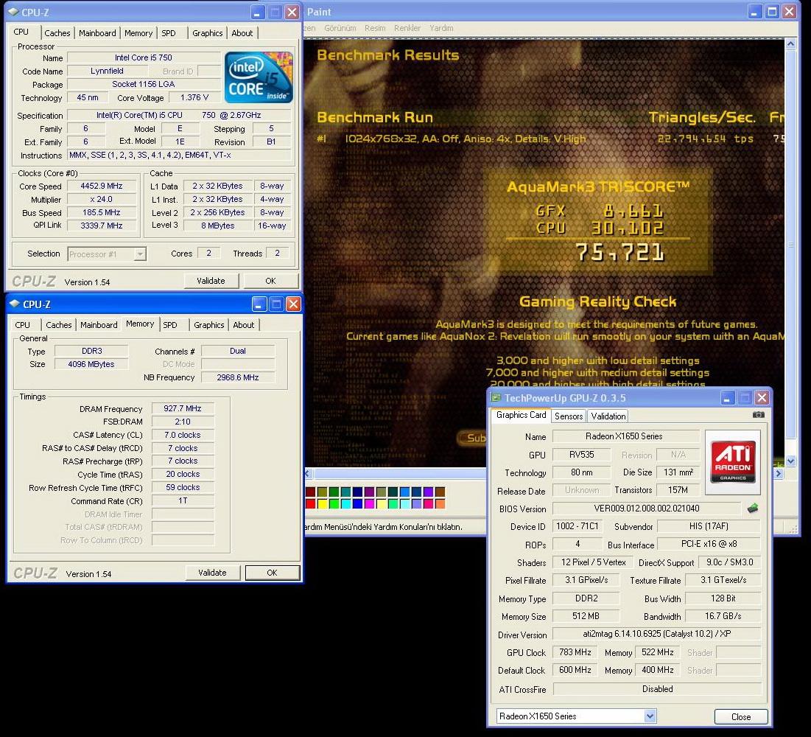The image size is (811, 737).
Task: Open the Renkler menu in Paint
Action: point(407,28)
